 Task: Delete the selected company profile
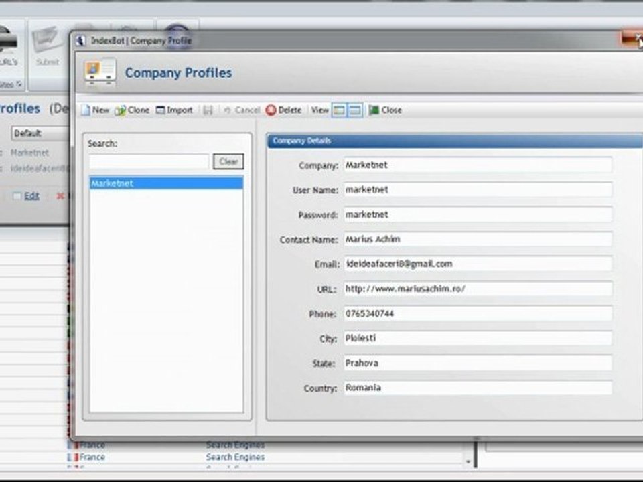click(283, 110)
